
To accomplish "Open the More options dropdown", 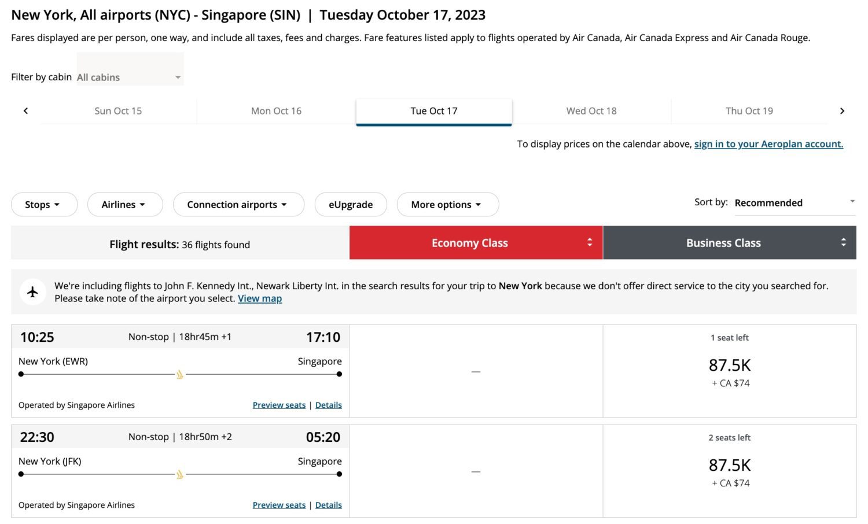I will point(447,204).
